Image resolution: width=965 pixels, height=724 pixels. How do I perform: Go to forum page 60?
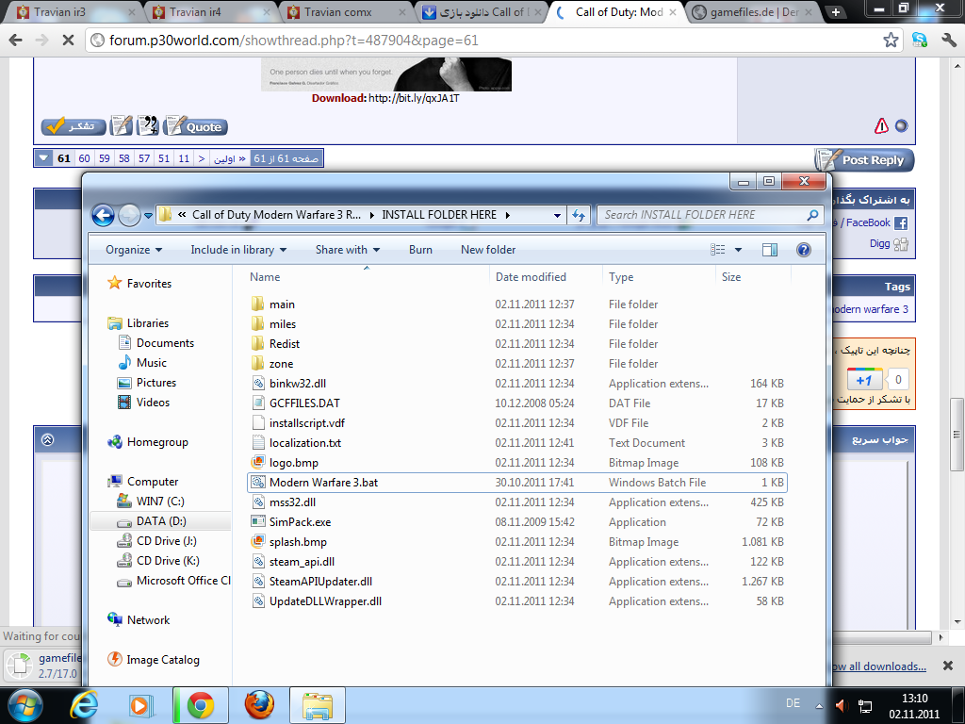(x=84, y=158)
